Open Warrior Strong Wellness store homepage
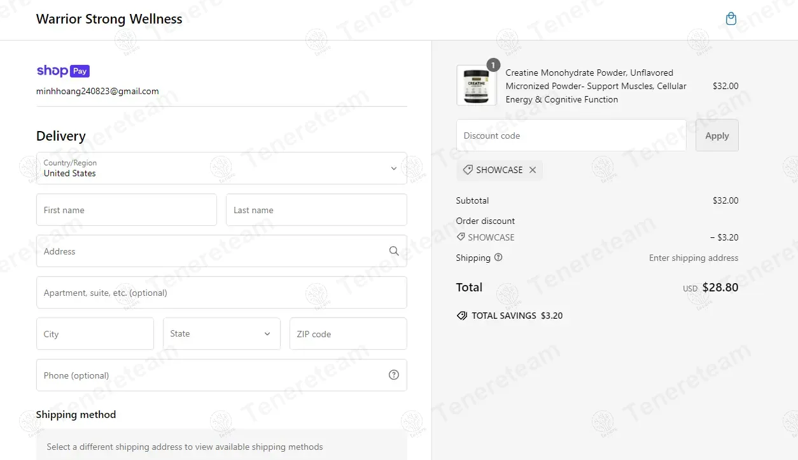Image resolution: width=798 pixels, height=460 pixels. tap(109, 19)
